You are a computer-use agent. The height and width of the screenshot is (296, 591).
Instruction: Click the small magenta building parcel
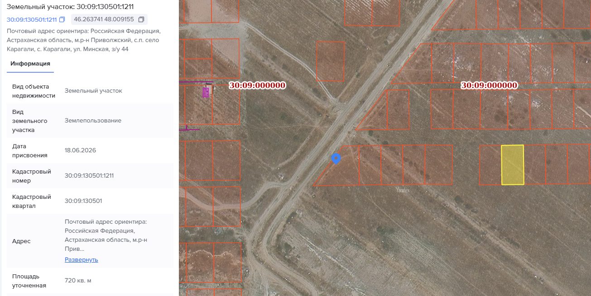tap(206, 93)
